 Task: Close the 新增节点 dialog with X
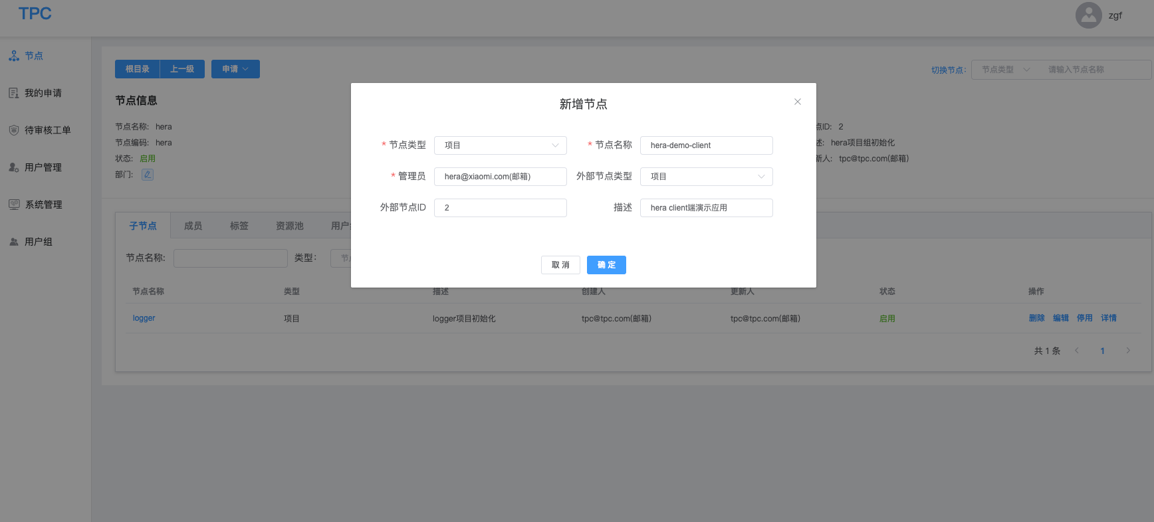tap(798, 102)
